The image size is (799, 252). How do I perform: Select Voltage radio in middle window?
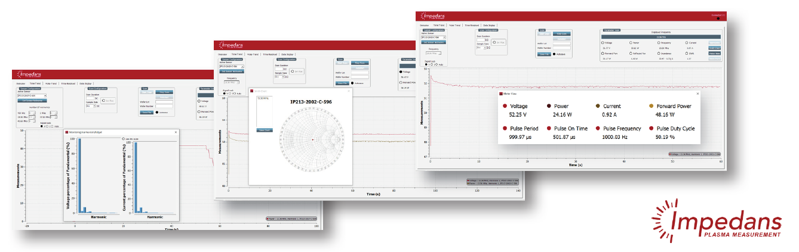(x=401, y=71)
